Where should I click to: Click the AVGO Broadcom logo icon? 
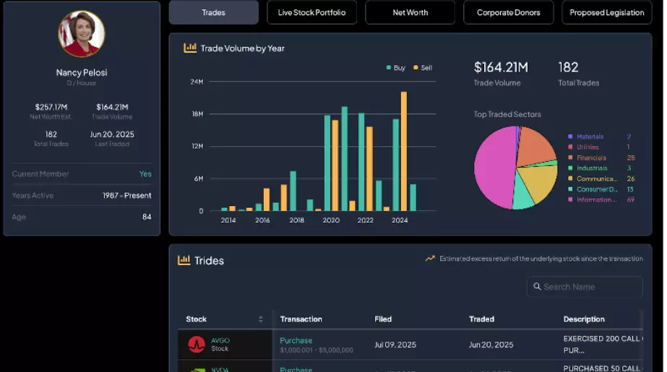point(197,345)
